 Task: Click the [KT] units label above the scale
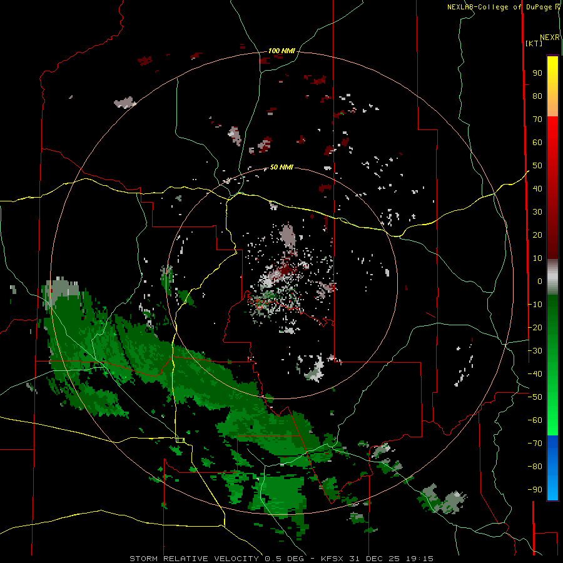(x=534, y=43)
